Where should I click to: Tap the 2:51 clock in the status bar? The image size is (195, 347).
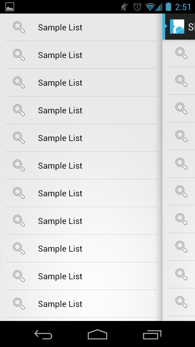point(183,7)
